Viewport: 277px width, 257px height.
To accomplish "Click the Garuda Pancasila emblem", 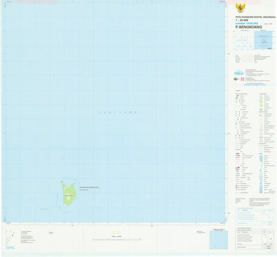I will point(240,8).
